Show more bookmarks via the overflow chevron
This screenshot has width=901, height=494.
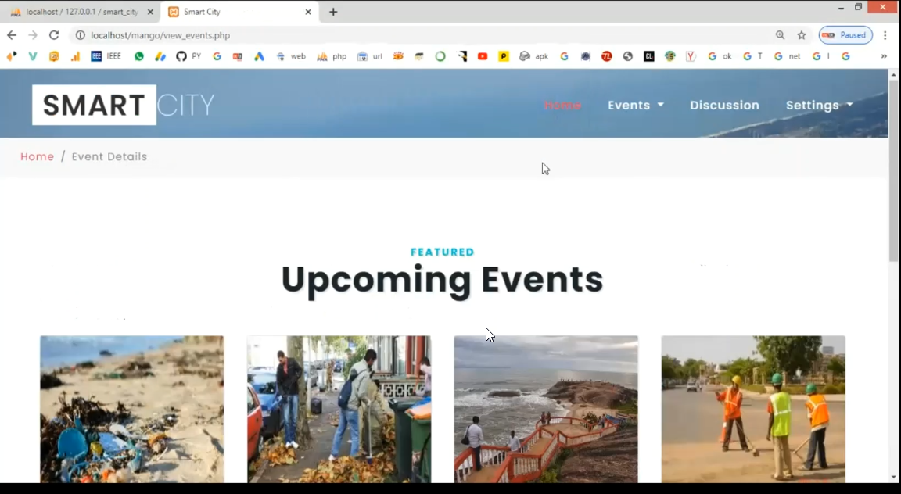point(884,56)
